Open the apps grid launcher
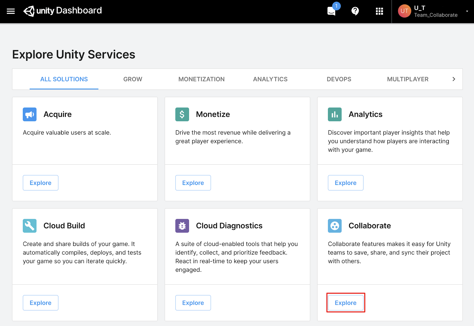Image resolution: width=474 pixels, height=326 pixels. tap(379, 11)
